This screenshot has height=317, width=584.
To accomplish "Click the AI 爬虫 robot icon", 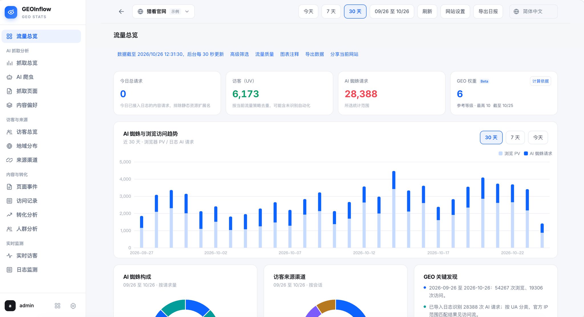I will [9, 77].
